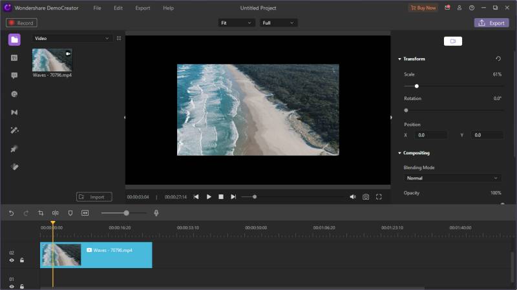Open the Video media type dropdown
The image size is (517, 290).
tap(72, 38)
